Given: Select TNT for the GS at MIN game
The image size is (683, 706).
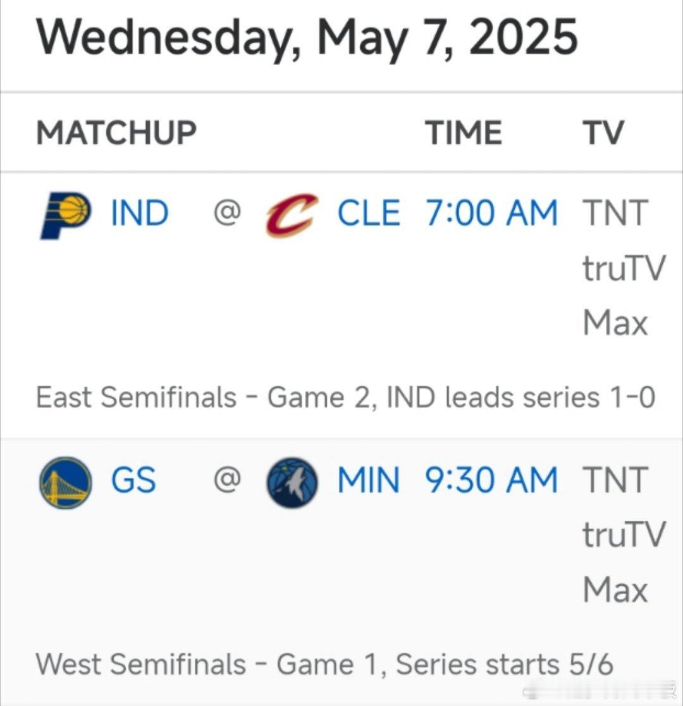Looking at the screenshot, I should pyautogui.click(x=615, y=480).
